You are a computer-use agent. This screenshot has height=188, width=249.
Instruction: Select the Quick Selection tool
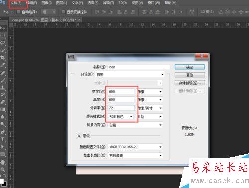pos(3,50)
